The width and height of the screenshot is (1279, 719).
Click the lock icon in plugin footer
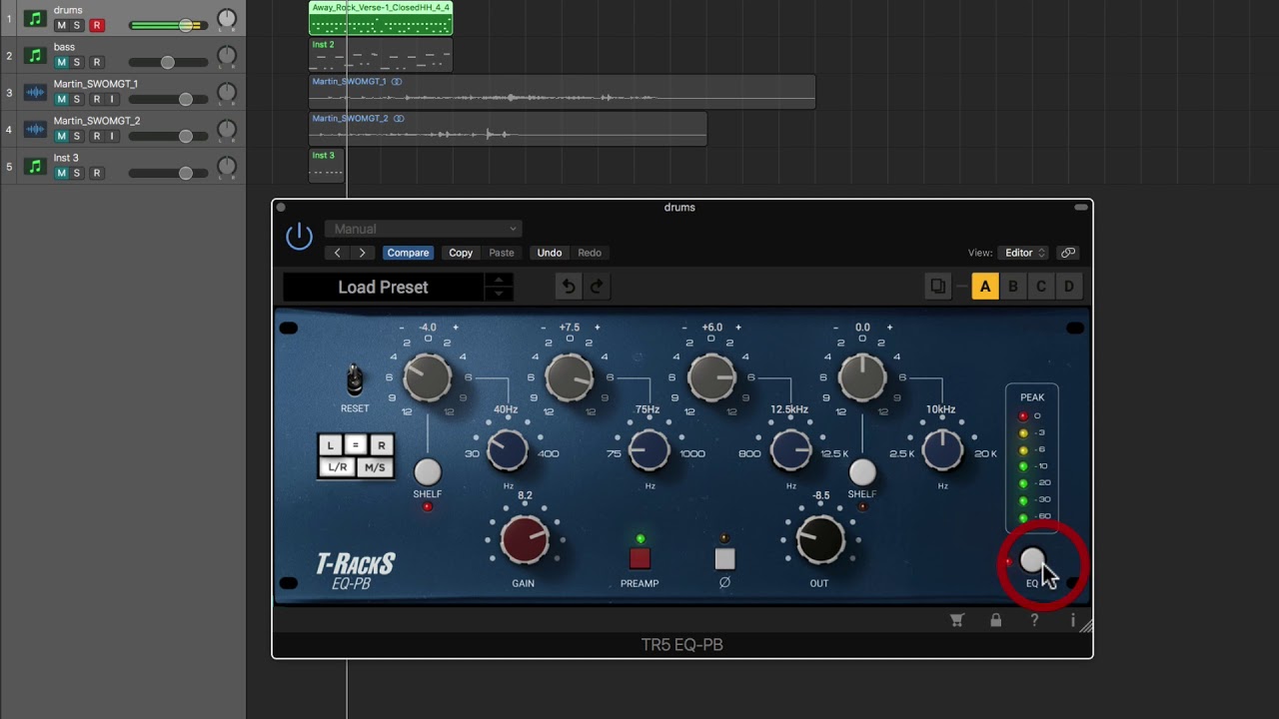pos(995,620)
